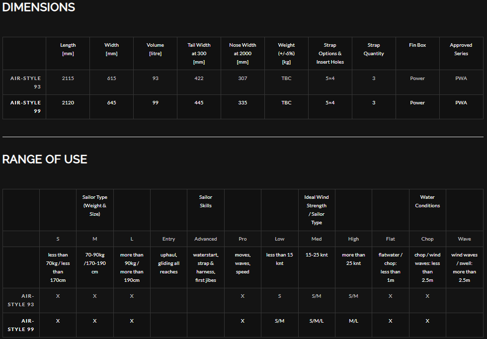Click the 645 width value for AIR-STYLE 99
This screenshot has height=339, width=487.
(111, 102)
